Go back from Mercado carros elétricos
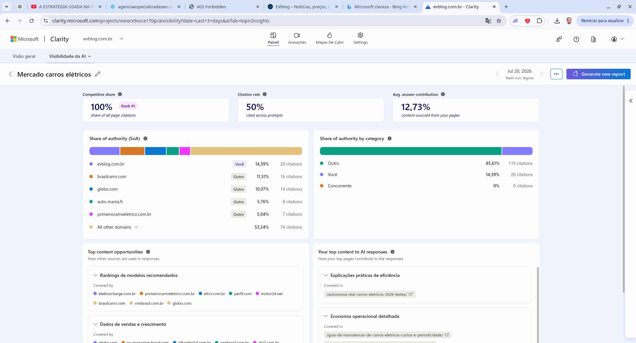The image size is (636, 343). pos(11,74)
